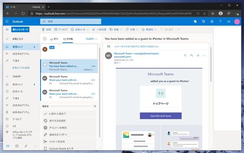This screenshot has width=244, height=153.
Task: Select 表示方法を選択 setup item
Action: pos(69,121)
